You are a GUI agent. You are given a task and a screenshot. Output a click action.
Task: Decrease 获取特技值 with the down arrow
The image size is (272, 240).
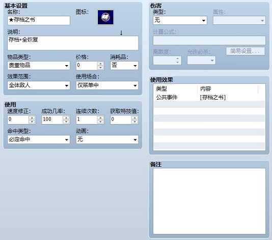(x=134, y=122)
